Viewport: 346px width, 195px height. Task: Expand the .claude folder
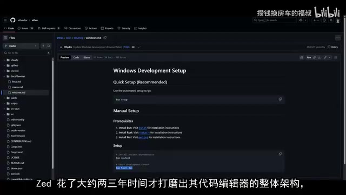pos(4,60)
